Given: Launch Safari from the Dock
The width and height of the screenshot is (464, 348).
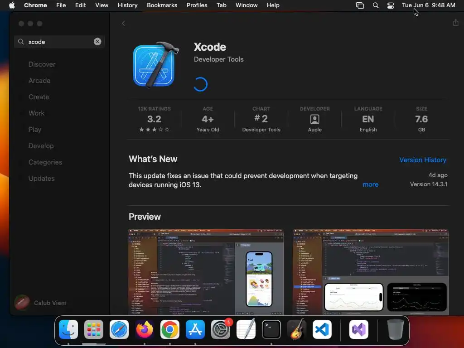Looking at the screenshot, I should 119,329.
